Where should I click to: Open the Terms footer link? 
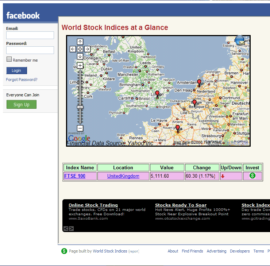click(x=258, y=251)
